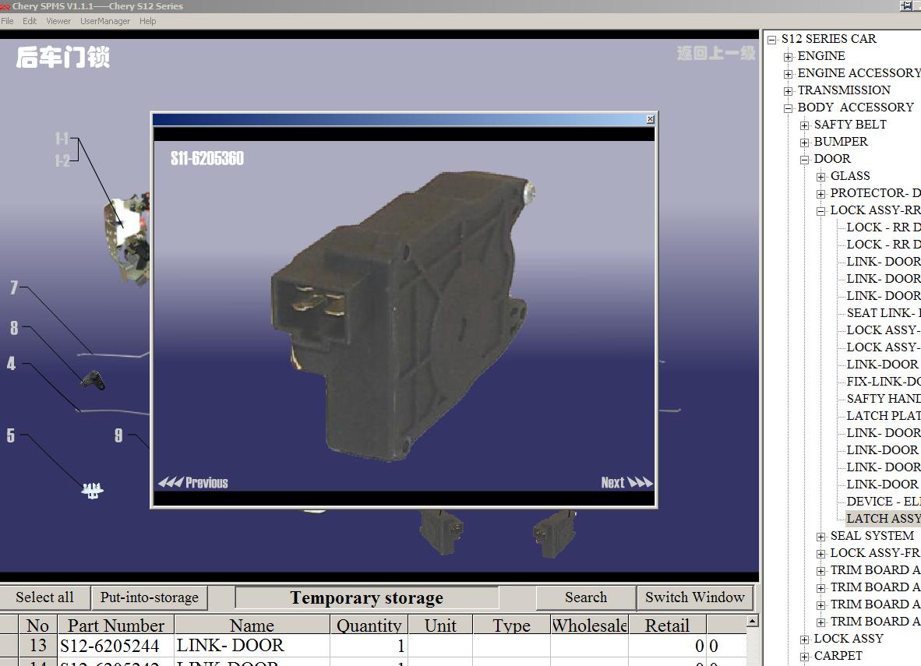921x666 pixels.
Task: Click diagram callout 1-1
Action: pos(62,139)
